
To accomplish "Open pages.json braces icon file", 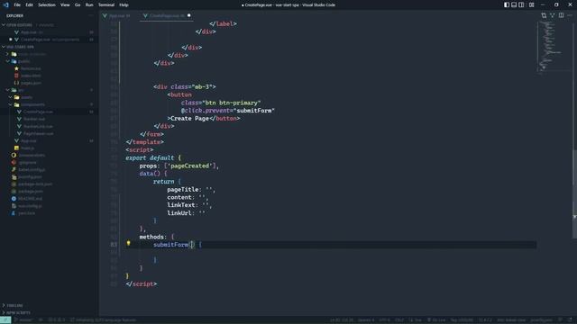I will tap(16, 83).
